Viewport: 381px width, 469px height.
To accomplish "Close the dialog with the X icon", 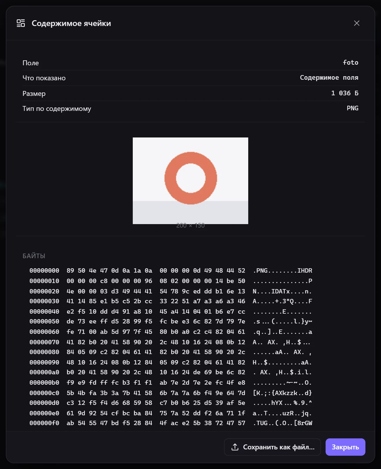I will coord(357,23).
